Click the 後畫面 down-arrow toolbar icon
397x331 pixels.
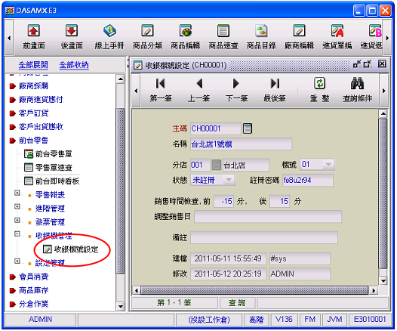coord(72,31)
